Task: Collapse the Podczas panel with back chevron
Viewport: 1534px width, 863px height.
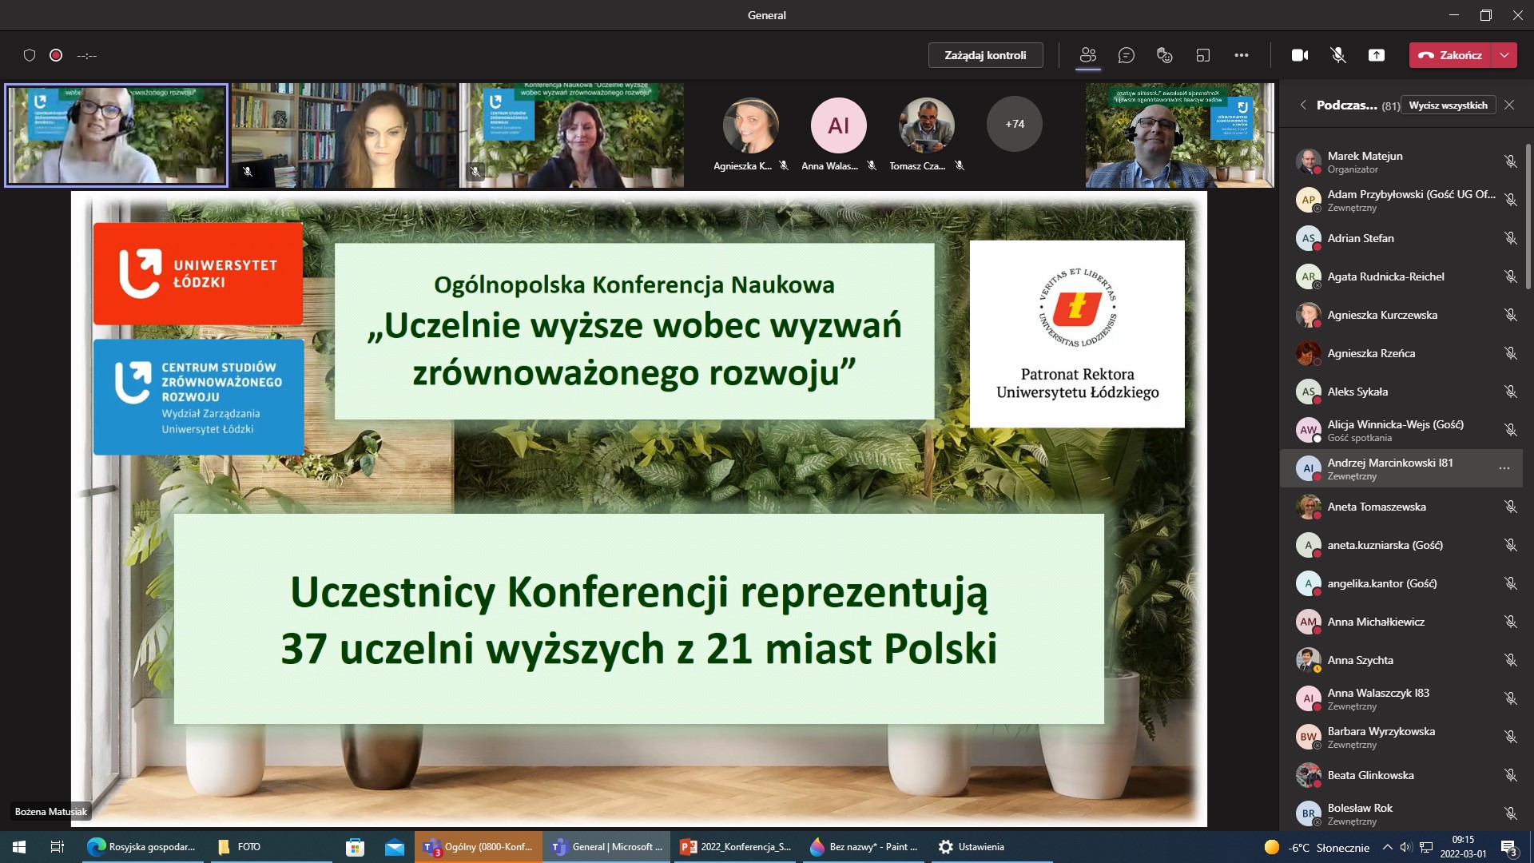Action: pyautogui.click(x=1302, y=105)
